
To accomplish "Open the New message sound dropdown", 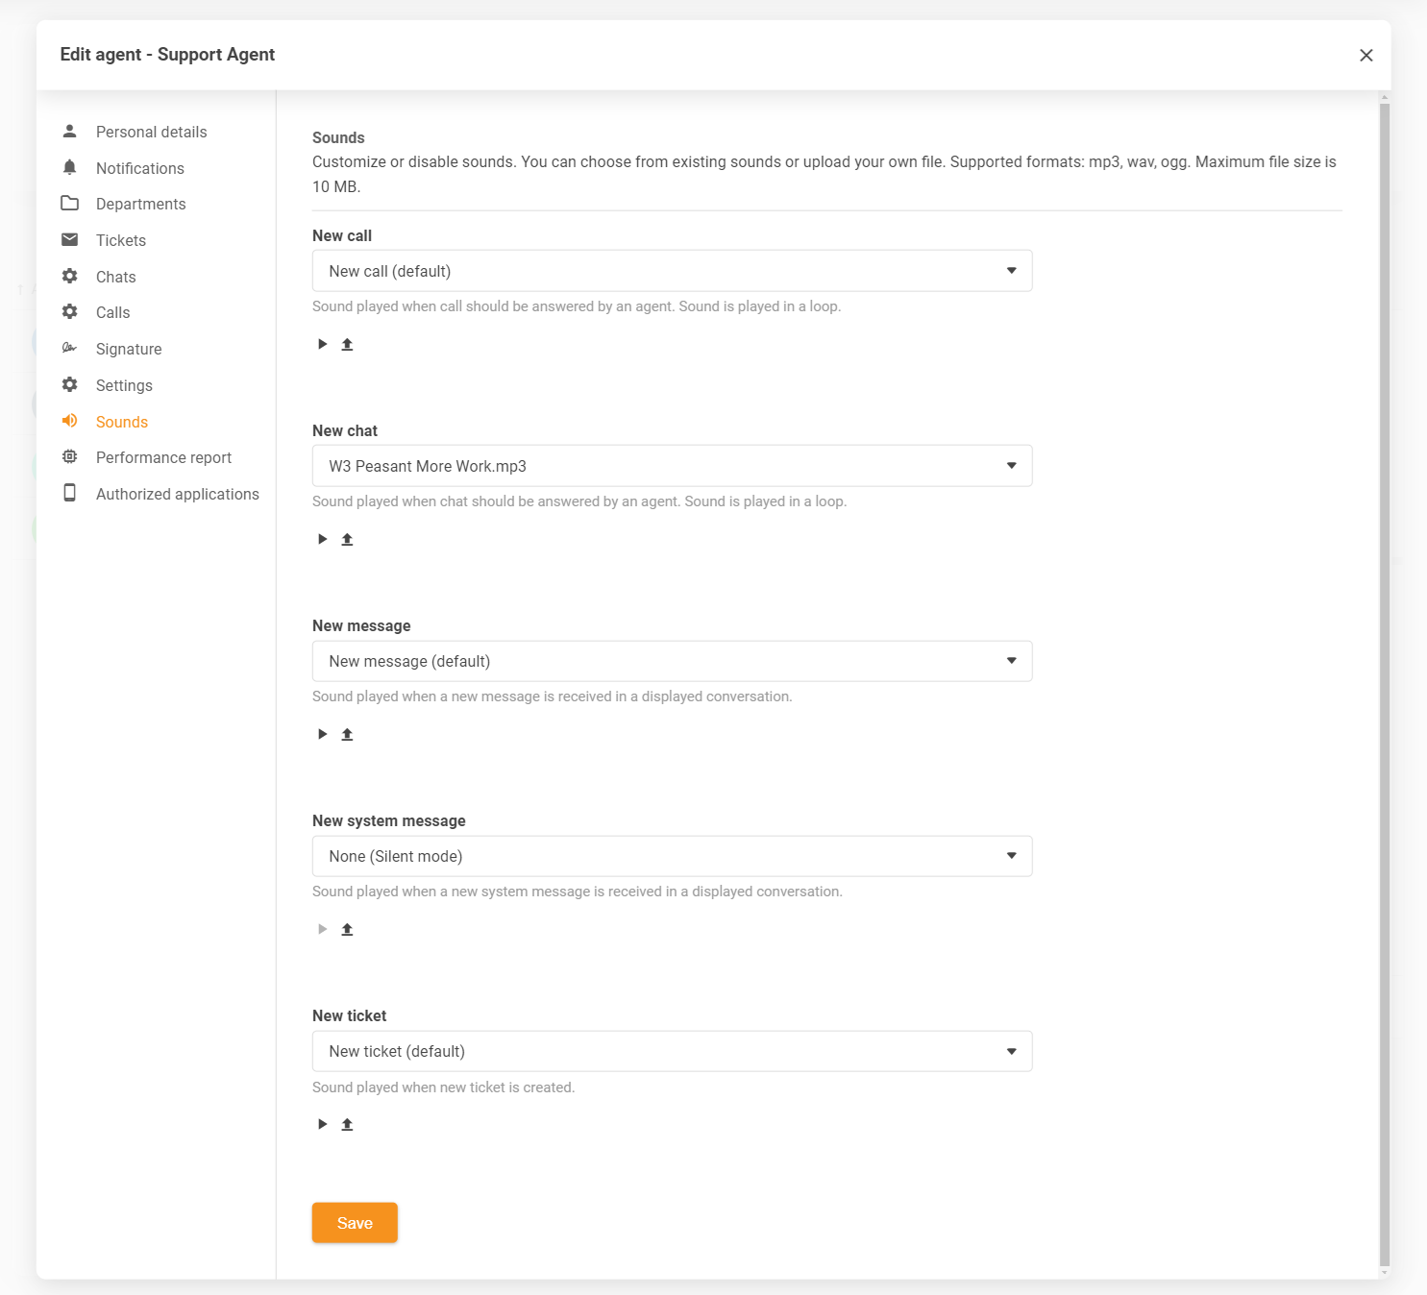I will tap(672, 661).
